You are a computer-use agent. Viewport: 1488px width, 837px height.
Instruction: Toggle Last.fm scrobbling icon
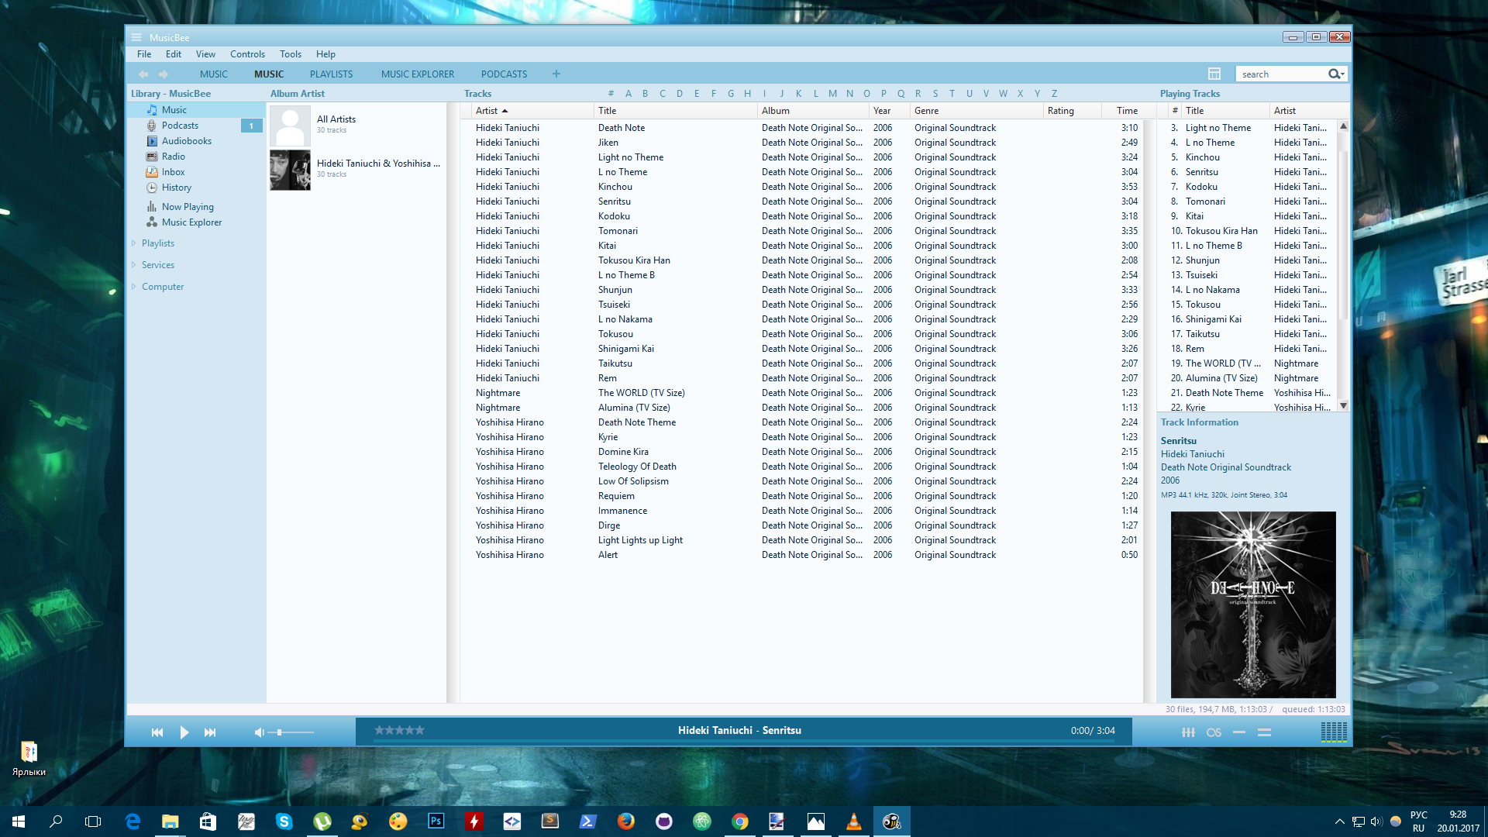tap(1214, 732)
